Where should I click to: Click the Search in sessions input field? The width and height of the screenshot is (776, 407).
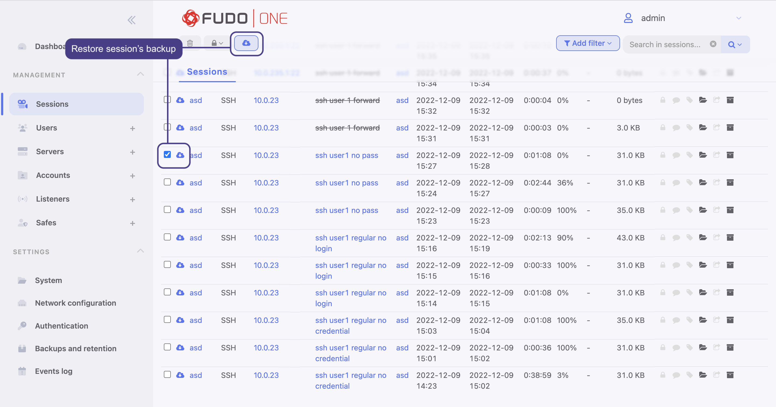[x=667, y=44]
